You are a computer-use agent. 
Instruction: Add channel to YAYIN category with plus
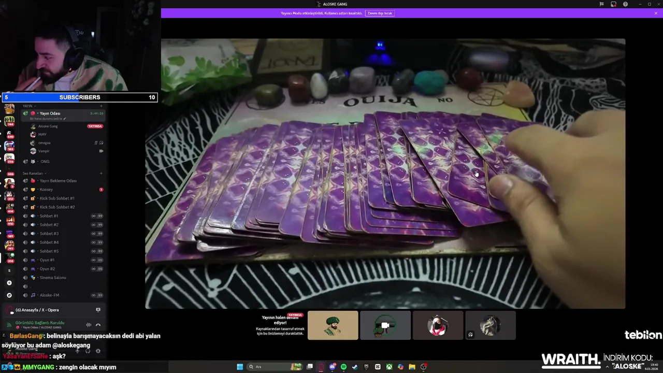[x=101, y=106]
